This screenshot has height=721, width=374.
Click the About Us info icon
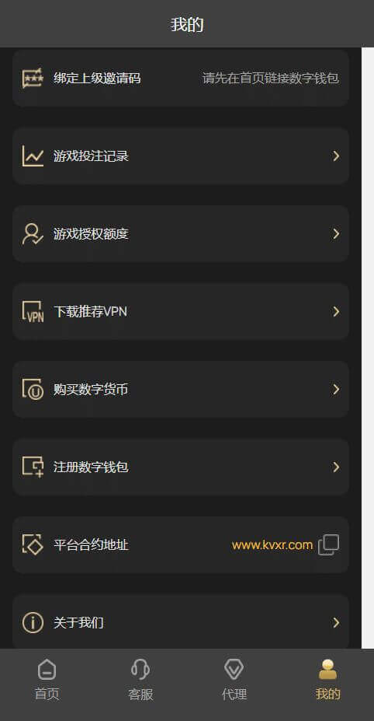tap(33, 622)
